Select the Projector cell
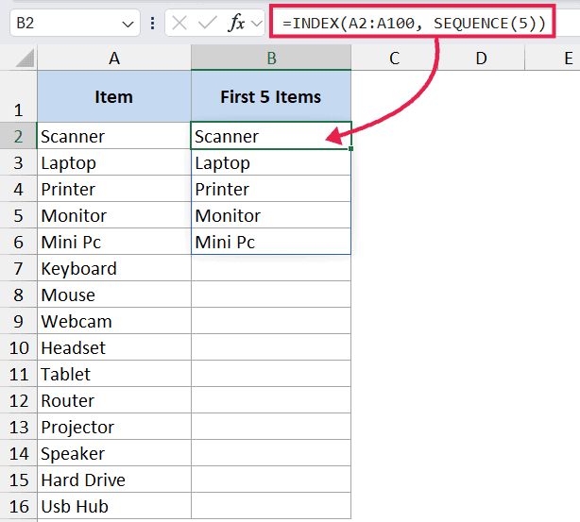The height and width of the screenshot is (522, 580). click(x=114, y=427)
